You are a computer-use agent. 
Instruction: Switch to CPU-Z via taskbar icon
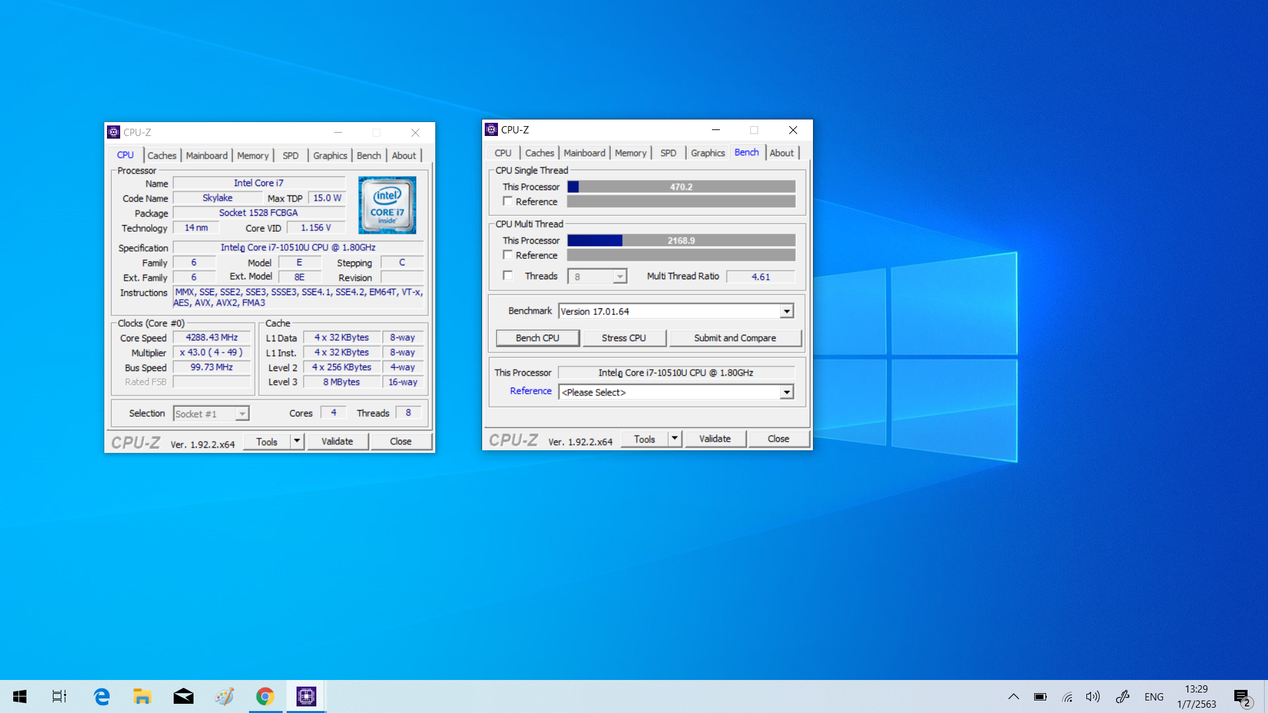pos(306,696)
